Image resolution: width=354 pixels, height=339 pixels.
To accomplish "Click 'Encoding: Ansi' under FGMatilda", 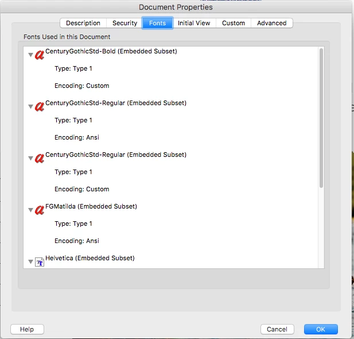I will (x=77, y=241).
